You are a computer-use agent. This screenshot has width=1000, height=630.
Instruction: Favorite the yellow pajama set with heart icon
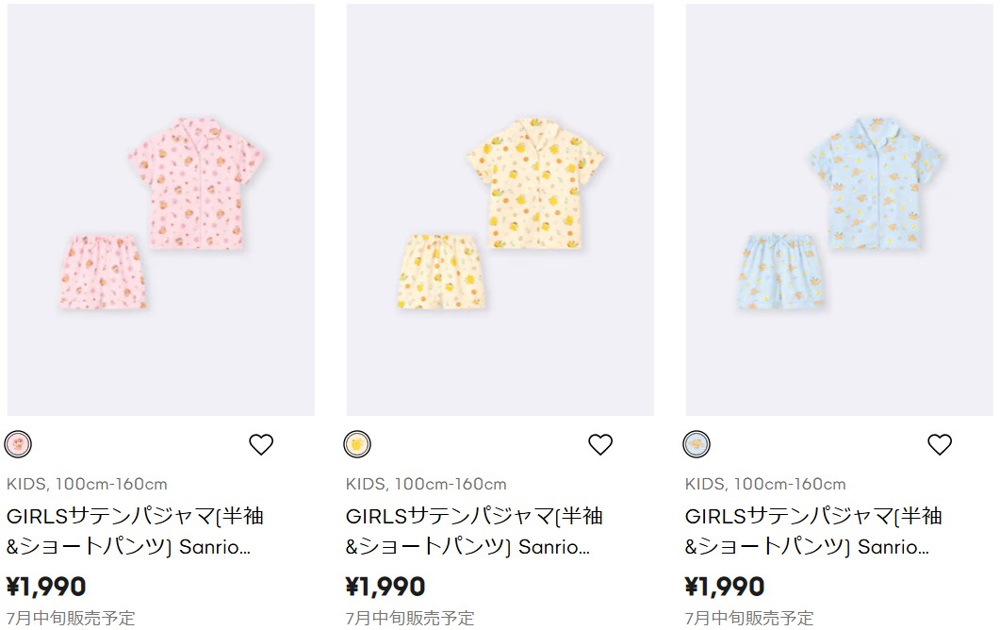(x=600, y=444)
